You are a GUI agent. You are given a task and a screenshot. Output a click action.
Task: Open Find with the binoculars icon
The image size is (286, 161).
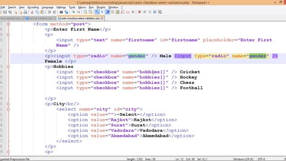61,12
